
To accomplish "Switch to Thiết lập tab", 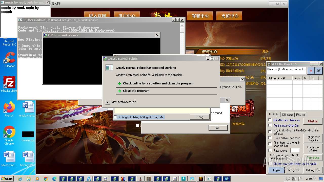I will click(274, 115).
